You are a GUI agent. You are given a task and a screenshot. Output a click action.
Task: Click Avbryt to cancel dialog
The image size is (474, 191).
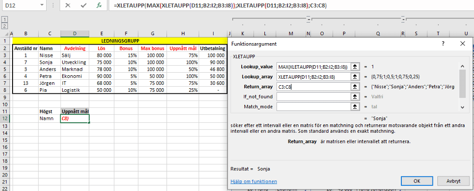[x=453, y=181]
